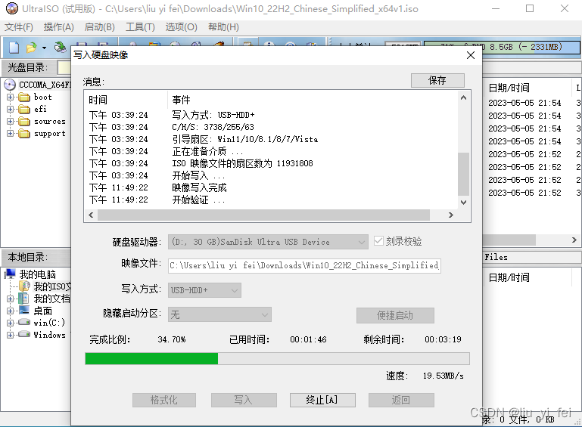Open the 操作(A) menu

58,27
